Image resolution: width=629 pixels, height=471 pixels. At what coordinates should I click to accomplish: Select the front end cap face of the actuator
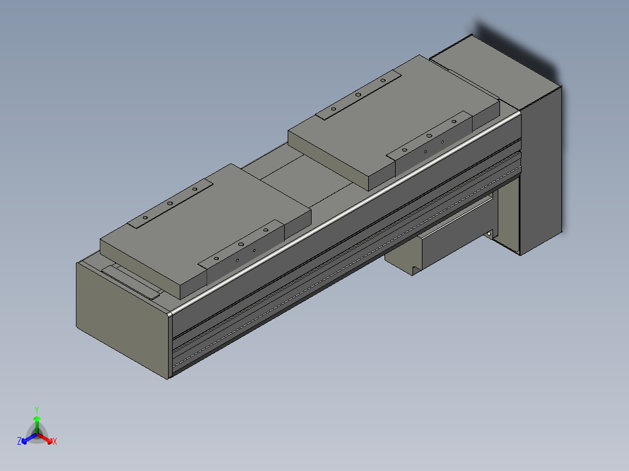(123, 321)
